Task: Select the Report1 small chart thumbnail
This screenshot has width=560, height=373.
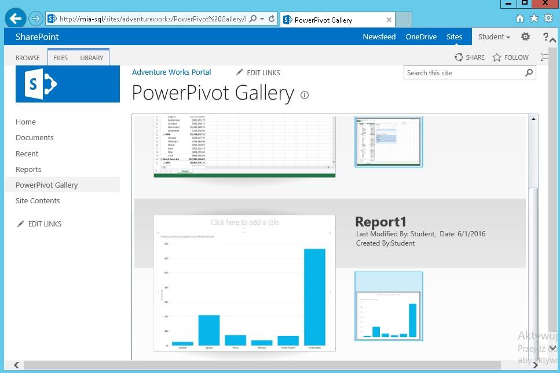Action: point(389,306)
